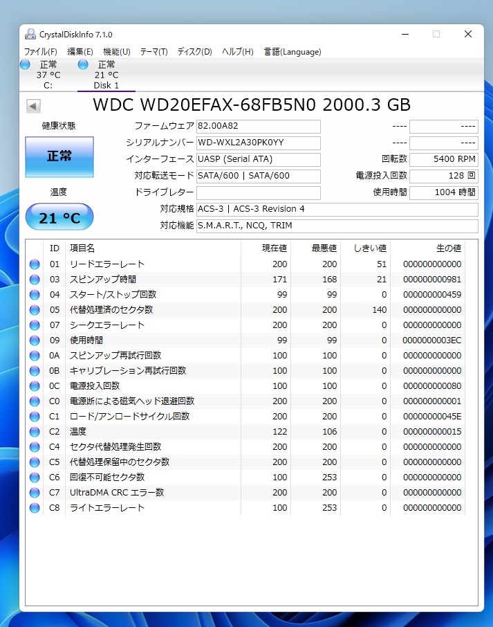Click status orb for ID C1 row
The height and width of the screenshot is (627, 493).
click(x=35, y=416)
